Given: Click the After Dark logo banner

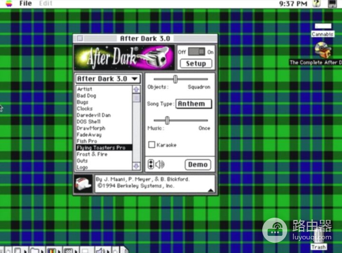Looking at the screenshot, I should click(x=124, y=57).
